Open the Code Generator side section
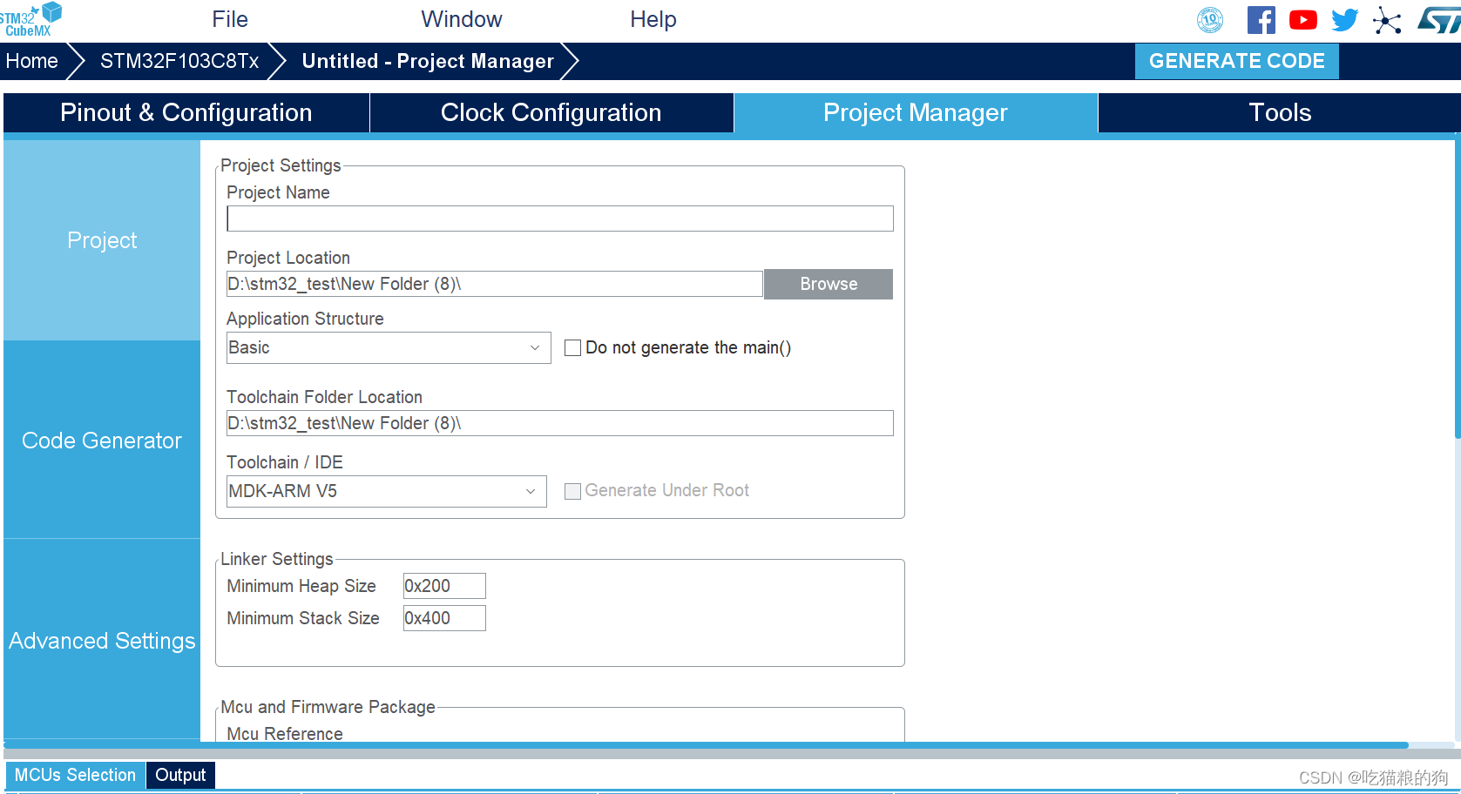 click(102, 441)
